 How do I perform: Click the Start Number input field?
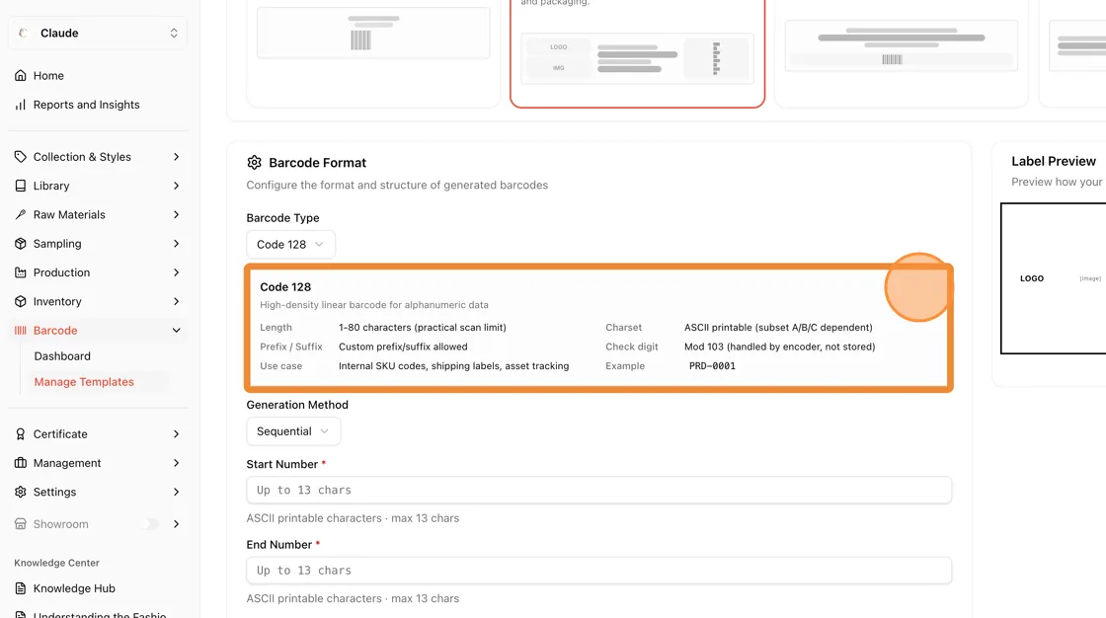coord(598,490)
